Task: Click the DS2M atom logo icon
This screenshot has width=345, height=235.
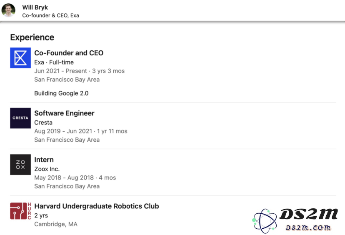Action: [264, 221]
